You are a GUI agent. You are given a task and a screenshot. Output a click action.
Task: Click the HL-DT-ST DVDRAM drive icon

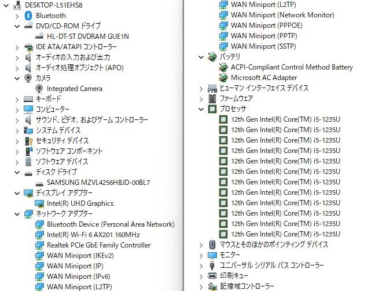[39, 36]
